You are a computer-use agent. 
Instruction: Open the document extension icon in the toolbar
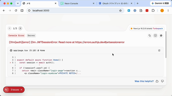coord(141,11)
